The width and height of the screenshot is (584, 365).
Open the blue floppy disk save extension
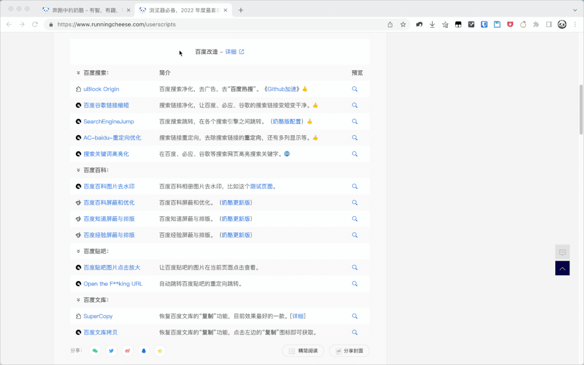497,24
